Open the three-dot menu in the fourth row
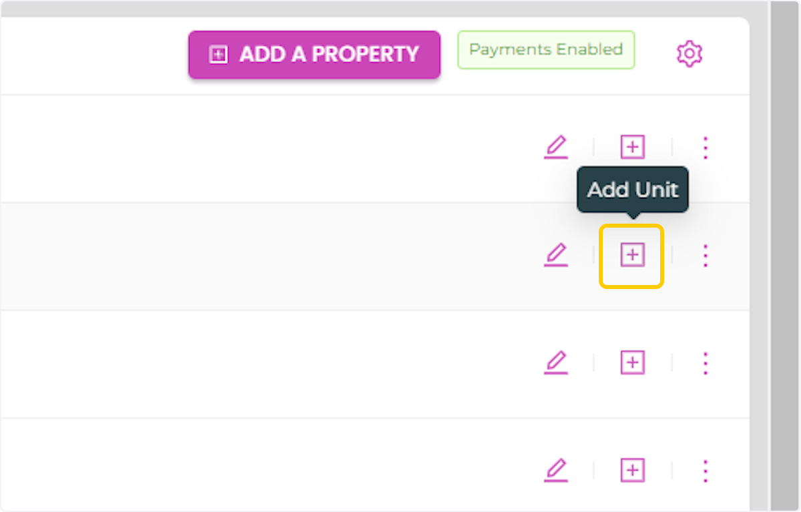801x512 pixels. point(706,471)
